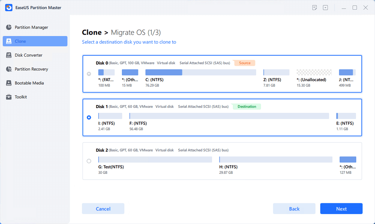Click the Toolkit briefcase icon

coord(9,97)
